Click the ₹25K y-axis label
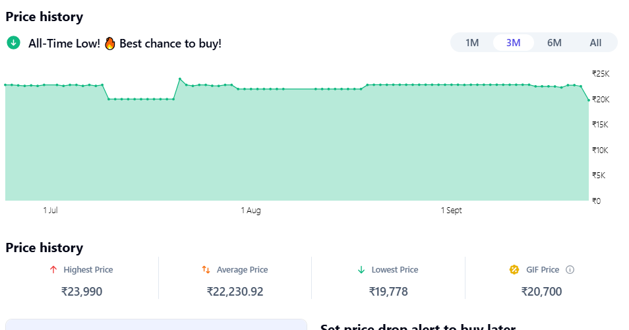 (601, 74)
